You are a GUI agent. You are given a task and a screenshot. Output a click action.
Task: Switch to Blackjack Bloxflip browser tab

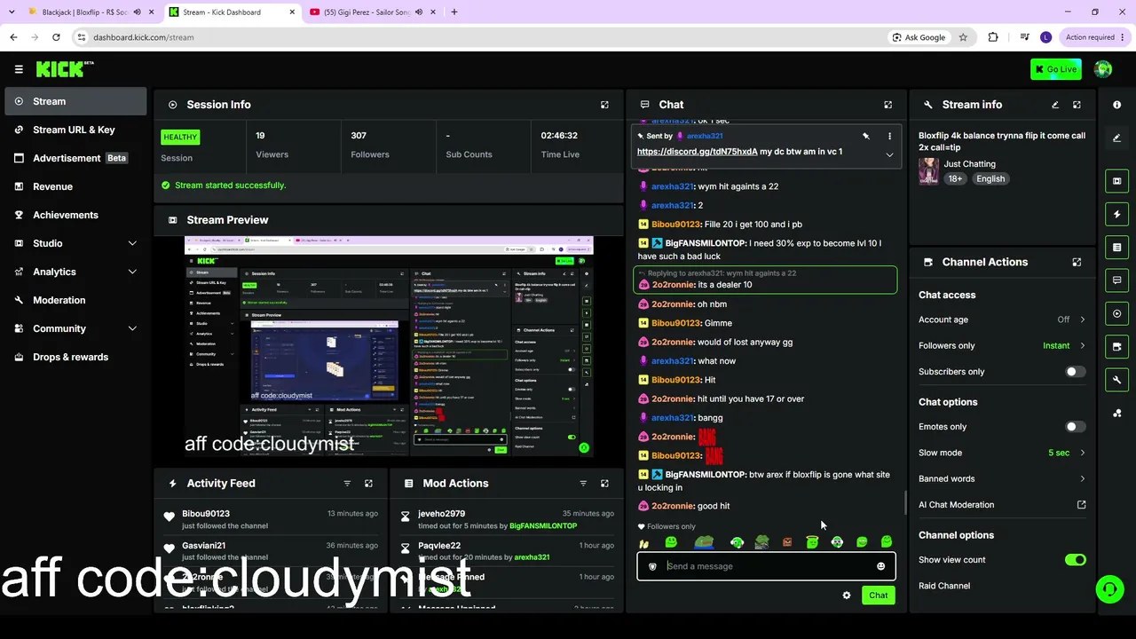coord(89,12)
